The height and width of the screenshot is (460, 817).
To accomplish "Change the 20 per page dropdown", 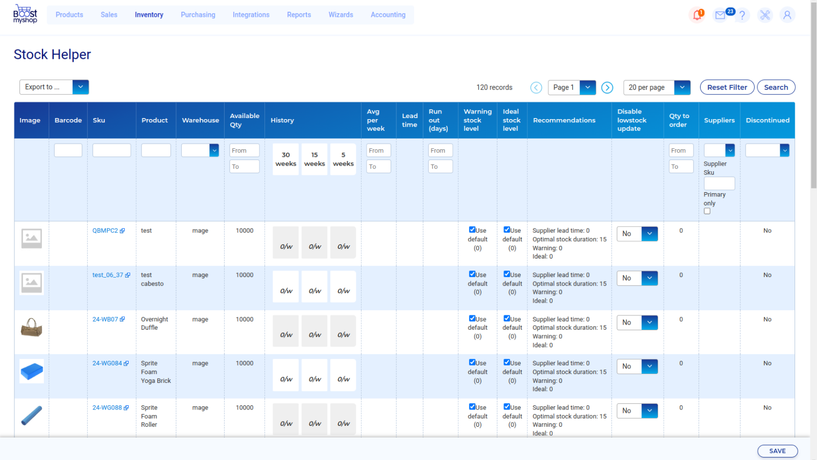I will (x=683, y=87).
